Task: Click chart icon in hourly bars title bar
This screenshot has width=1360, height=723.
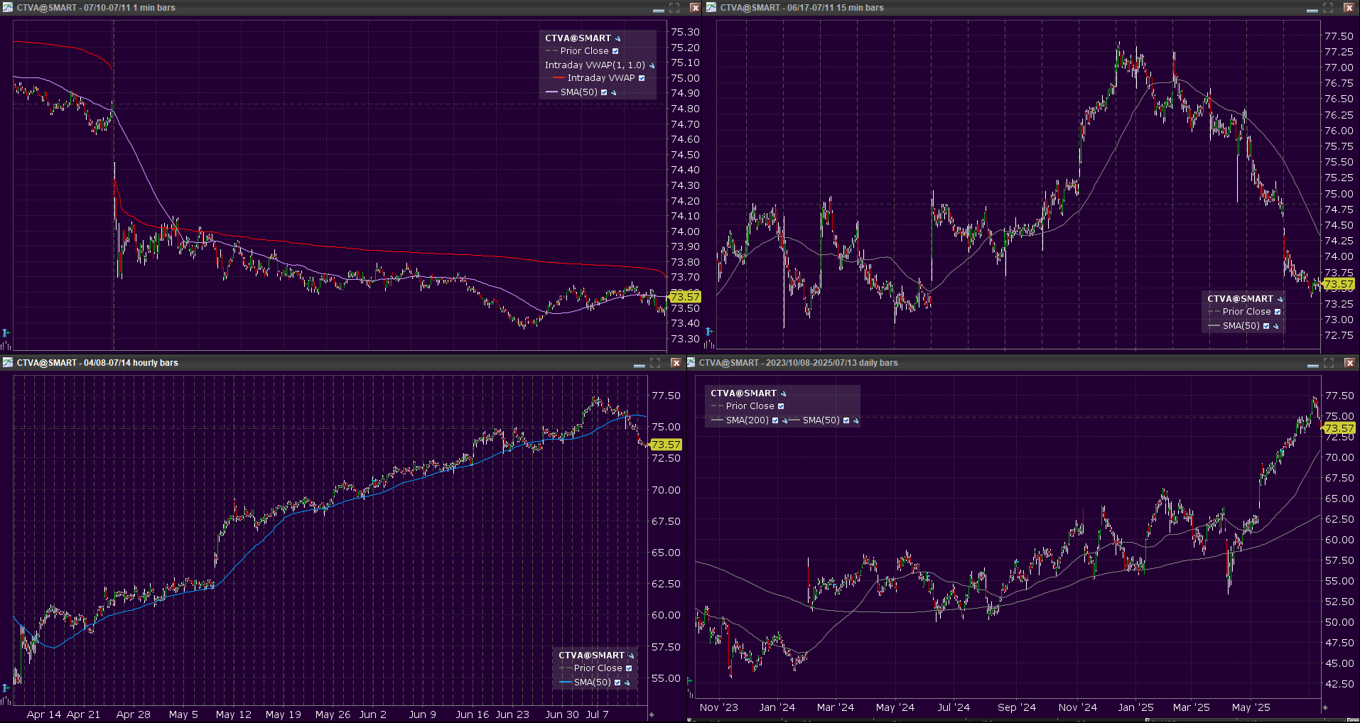Action: point(8,363)
